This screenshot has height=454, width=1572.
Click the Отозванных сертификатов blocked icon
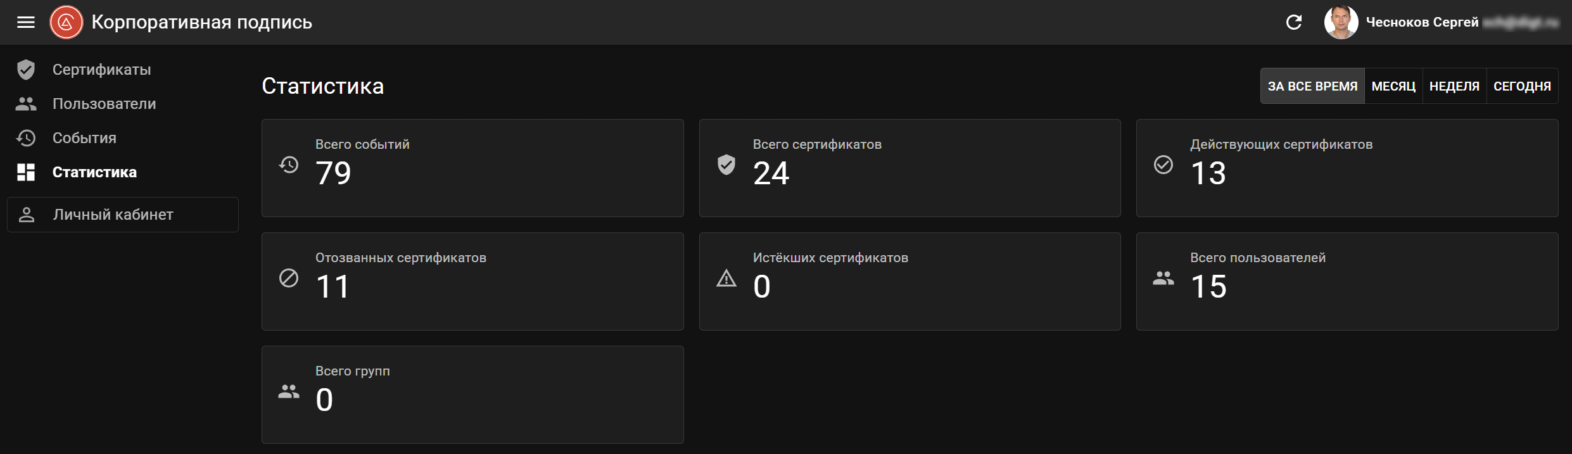(289, 278)
